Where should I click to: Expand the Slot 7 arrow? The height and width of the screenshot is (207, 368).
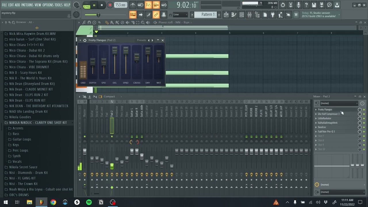click(x=316, y=136)
